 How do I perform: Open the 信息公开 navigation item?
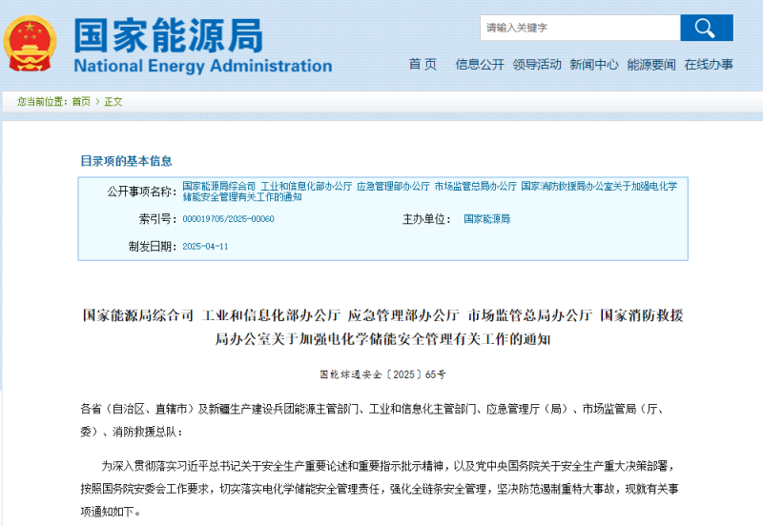[480, 64]
